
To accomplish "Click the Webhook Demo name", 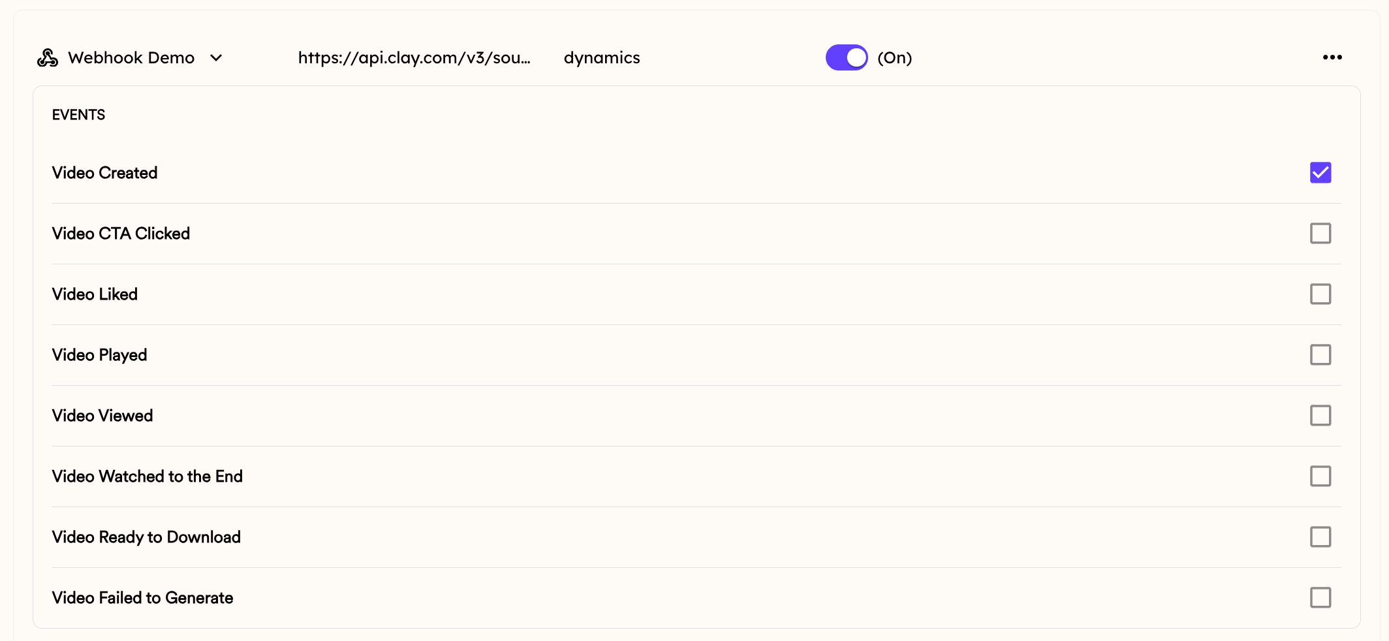I will 131,58.
